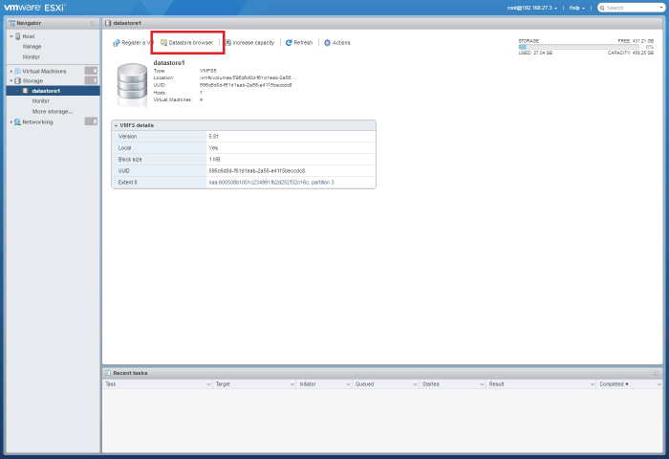Select Manage under Host
This screenshot has width=669, height=459.
pyautogui.click(x=32, y=47)
